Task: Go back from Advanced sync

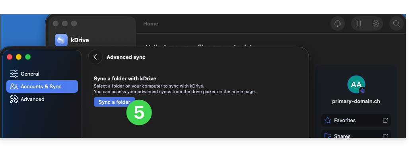Action: tap(95, 57)
